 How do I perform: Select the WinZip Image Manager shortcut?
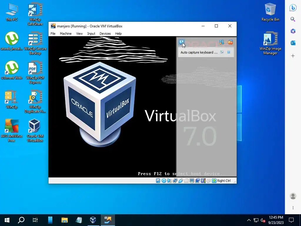tap(270, 43)
